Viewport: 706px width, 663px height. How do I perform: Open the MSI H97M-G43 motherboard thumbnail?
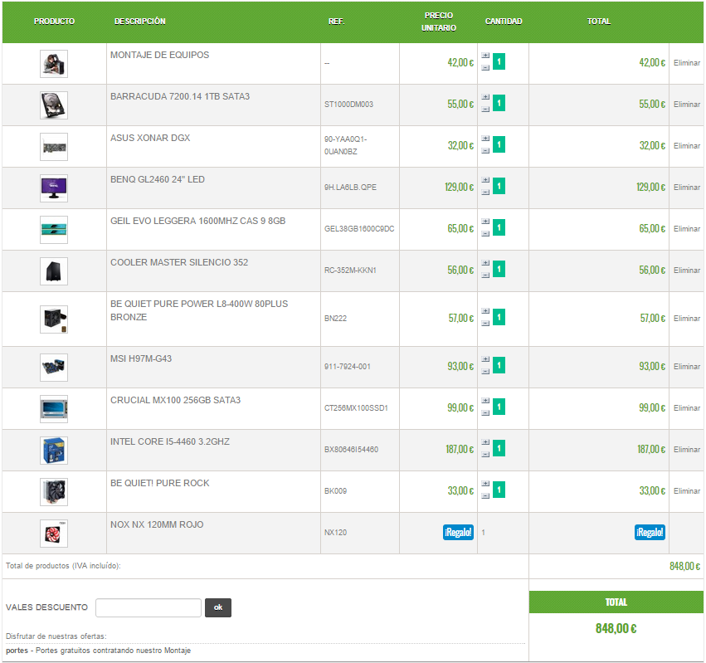click(54, 368)
